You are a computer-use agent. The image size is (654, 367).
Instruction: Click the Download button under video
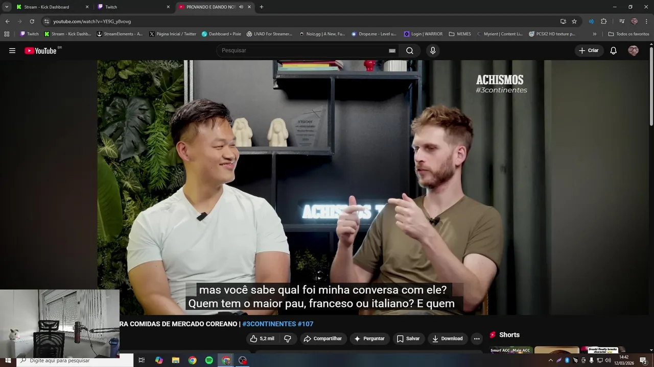pos(447,338)
